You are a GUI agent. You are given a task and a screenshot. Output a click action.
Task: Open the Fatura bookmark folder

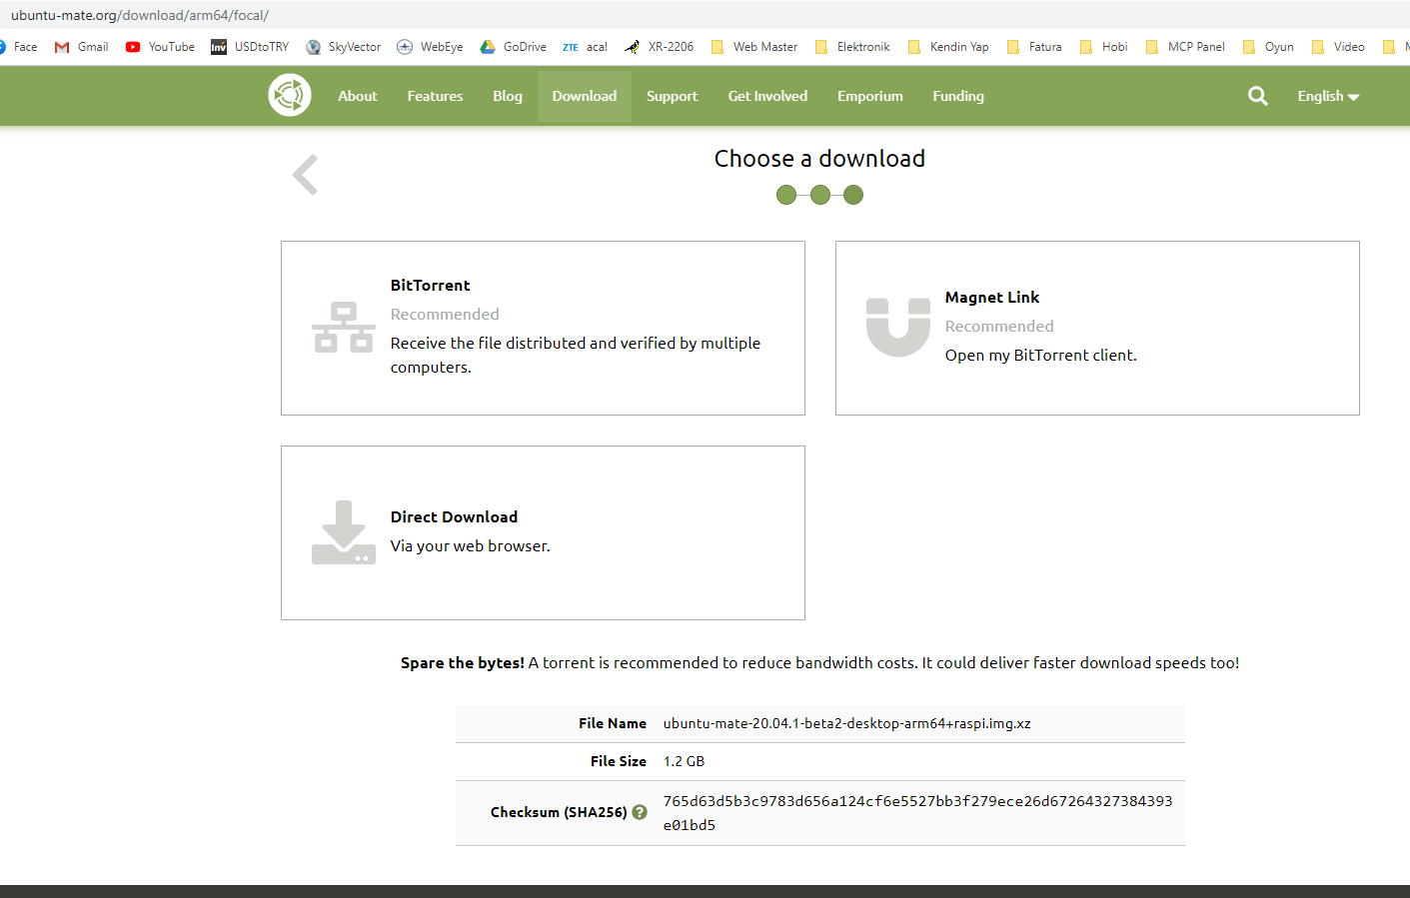click(x=1034, y=47)
